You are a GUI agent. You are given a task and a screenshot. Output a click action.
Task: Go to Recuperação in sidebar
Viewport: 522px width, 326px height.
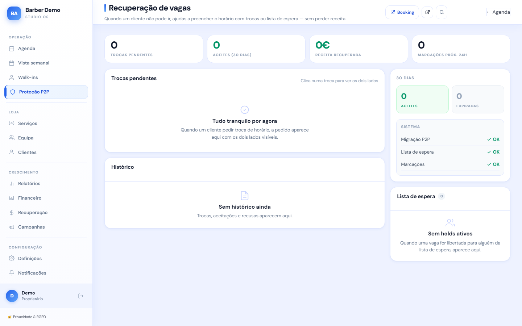46,213
